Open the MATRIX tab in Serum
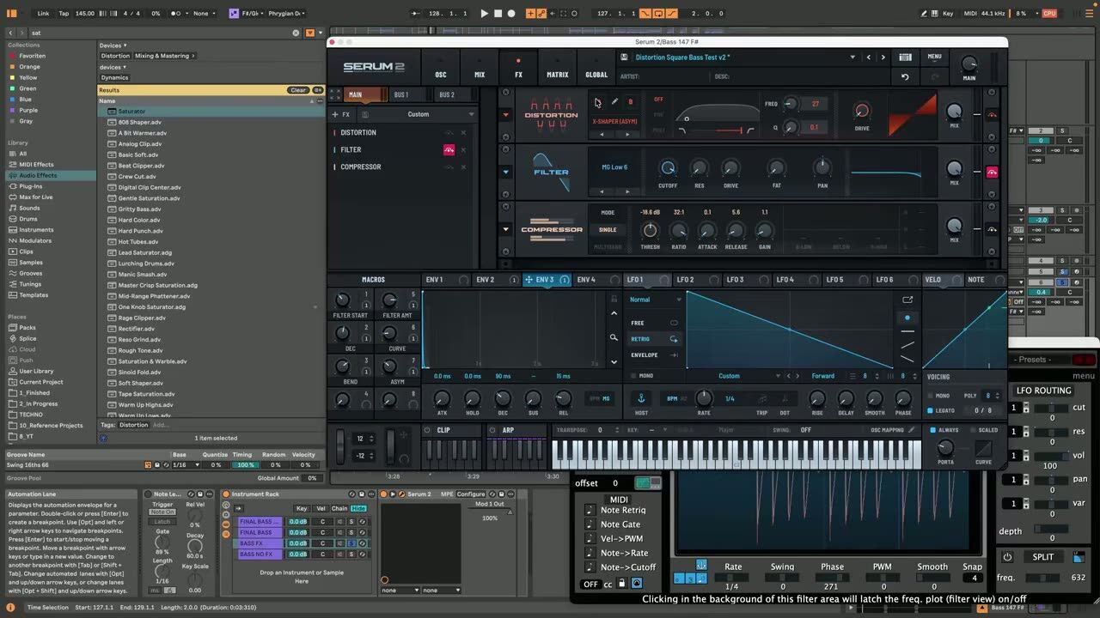The height and width of the screenshot is (618, 1100). [x=558, y=69]
